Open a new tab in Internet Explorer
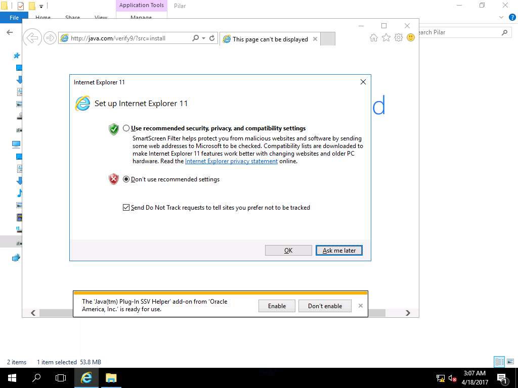This screenshot has width=518, height=388. (x=328, y=38)
